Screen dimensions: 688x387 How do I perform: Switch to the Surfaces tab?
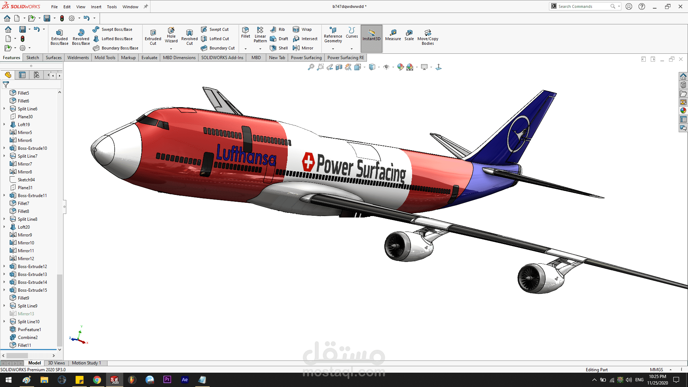(53, 58)
